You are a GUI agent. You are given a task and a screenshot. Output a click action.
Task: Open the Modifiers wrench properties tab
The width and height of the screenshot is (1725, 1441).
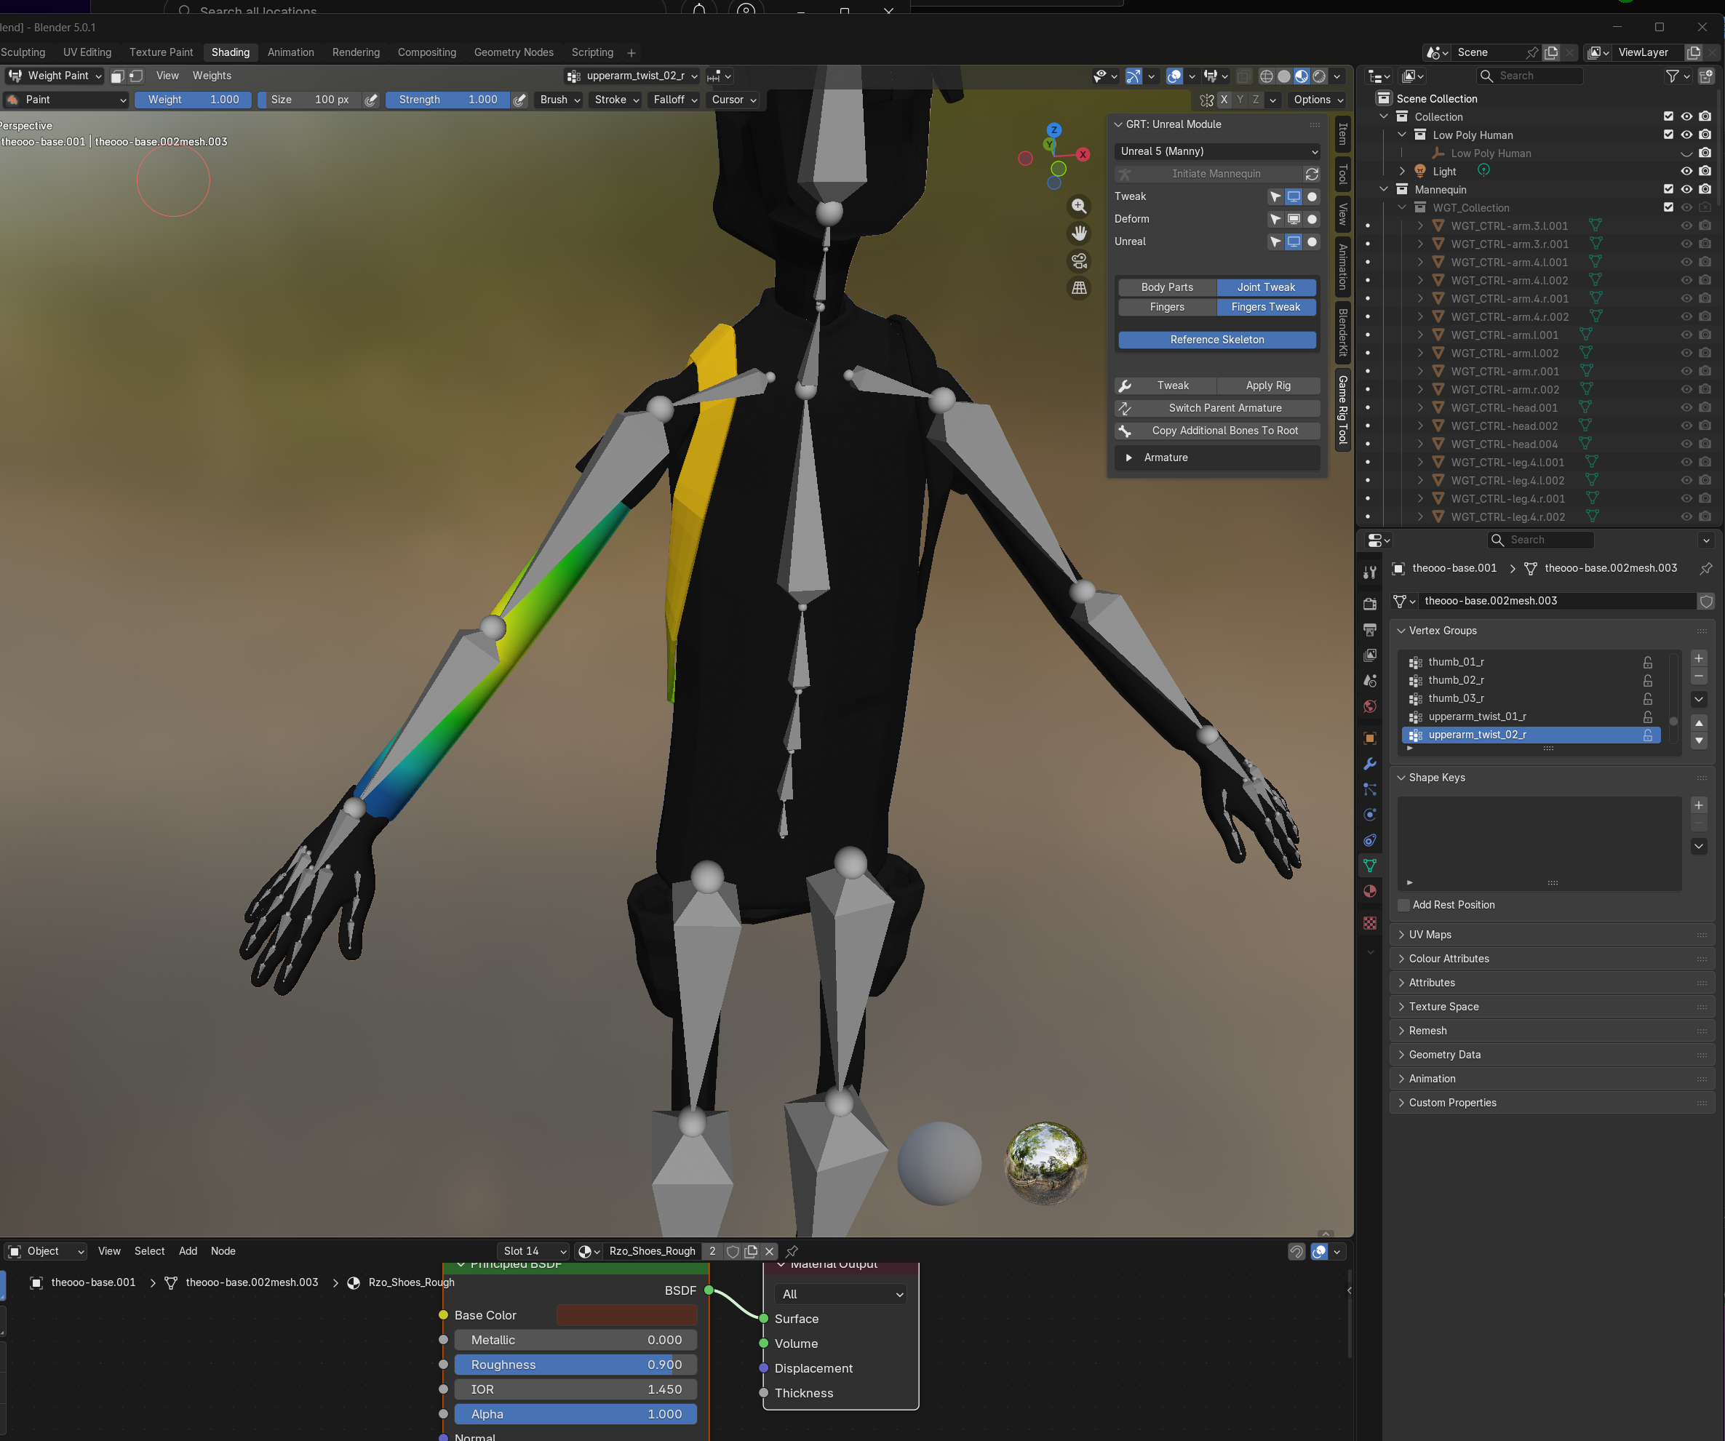point(1369,764)
